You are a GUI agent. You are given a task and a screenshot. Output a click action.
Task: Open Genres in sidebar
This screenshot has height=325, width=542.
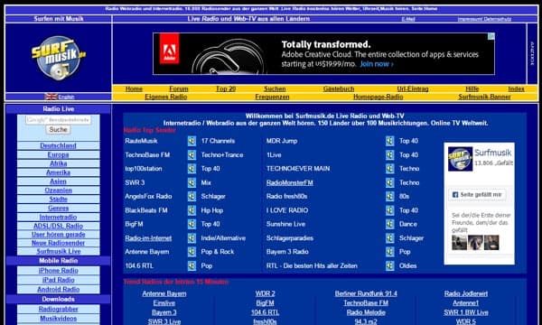[58, 208]
